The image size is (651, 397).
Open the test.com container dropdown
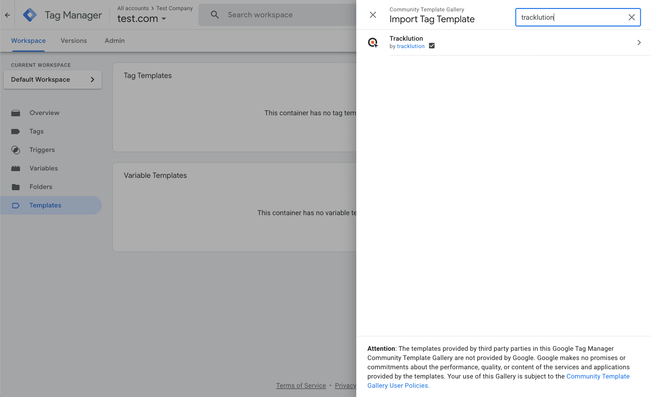pyautogui.click(x=142, y=18)
